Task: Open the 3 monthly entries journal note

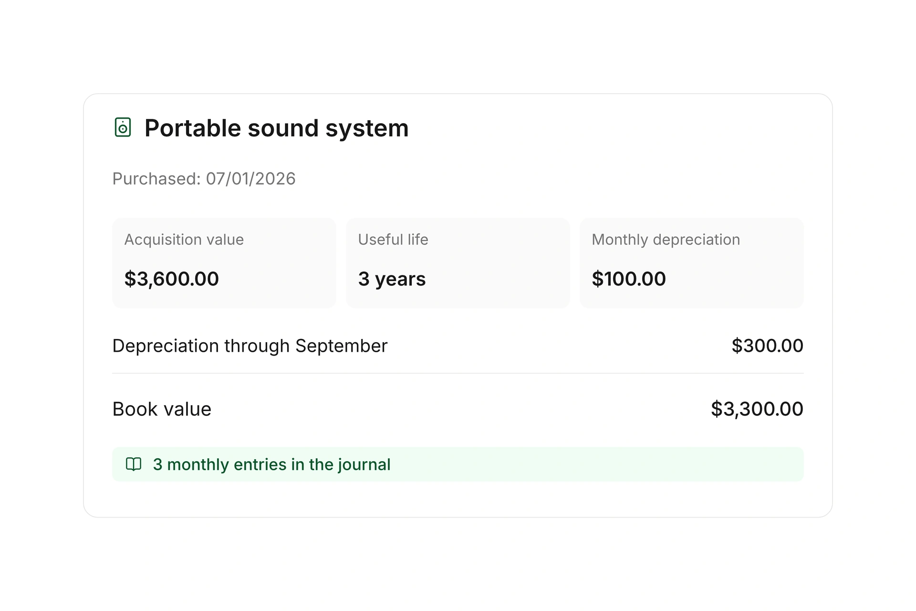Action: [458, 464]
